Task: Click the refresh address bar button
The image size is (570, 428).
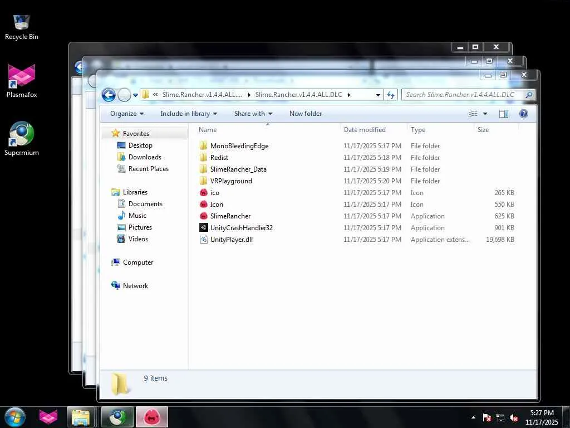Action: 391,95
